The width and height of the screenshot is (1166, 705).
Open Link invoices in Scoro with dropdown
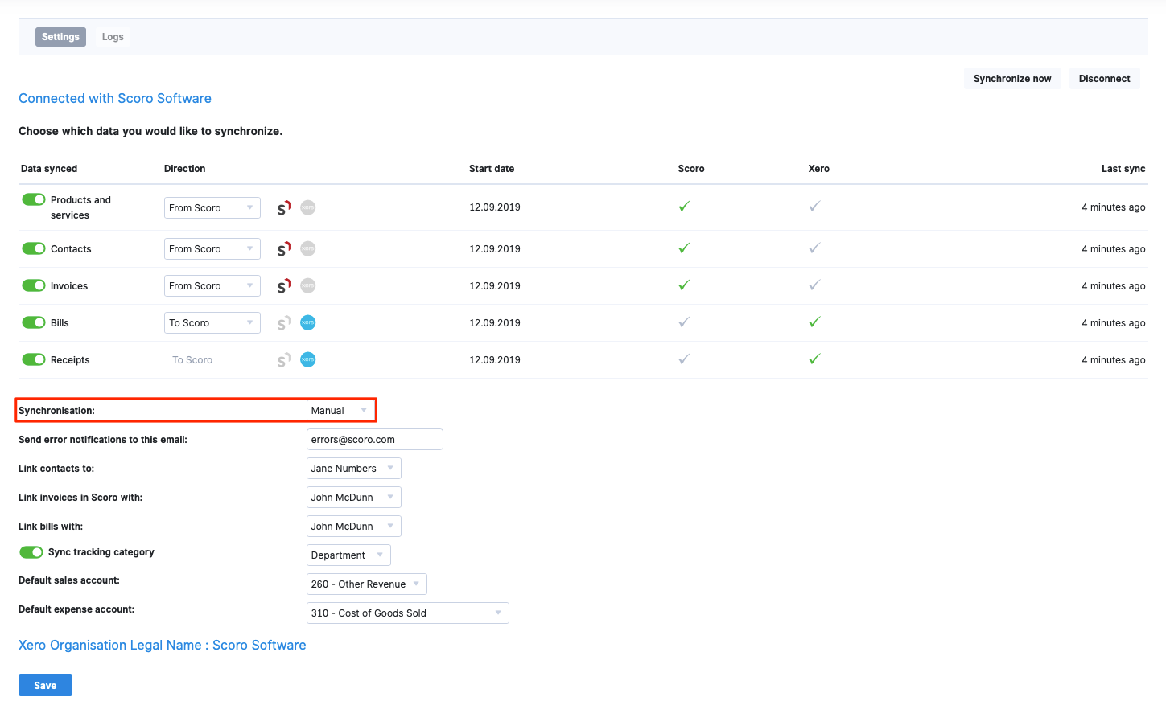[354, 498]
